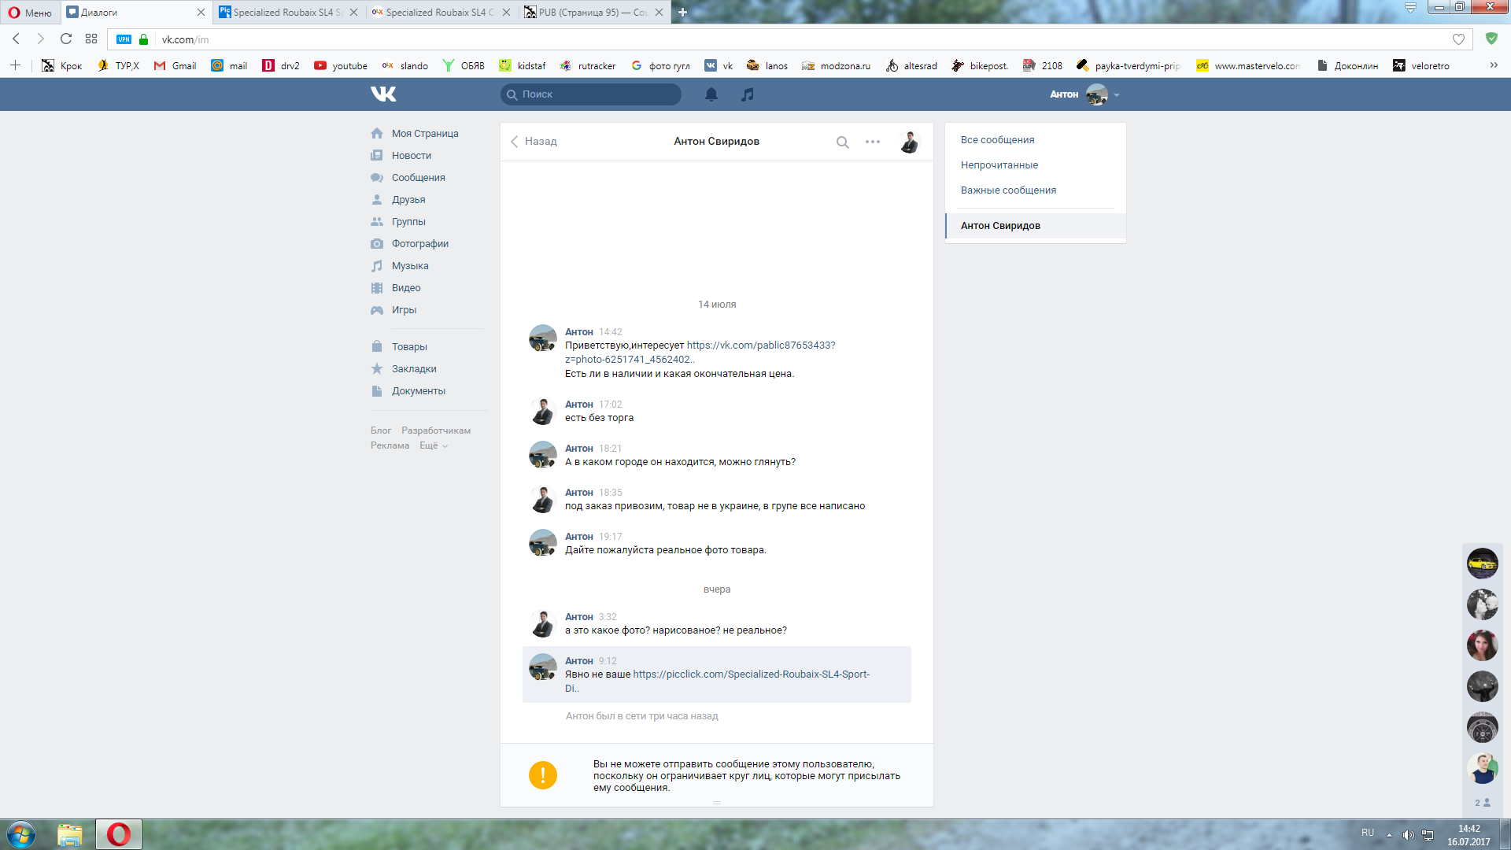Open the notifications bell
1511x850 pixels.
pos(711,94)
